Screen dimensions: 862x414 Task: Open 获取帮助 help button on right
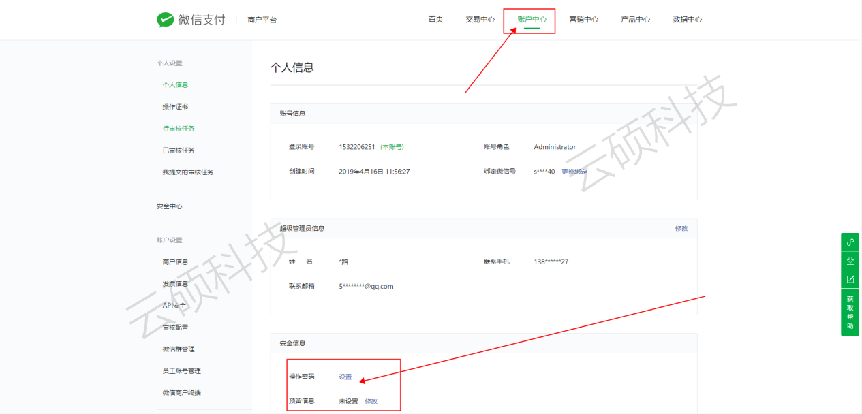click(850, 312)
